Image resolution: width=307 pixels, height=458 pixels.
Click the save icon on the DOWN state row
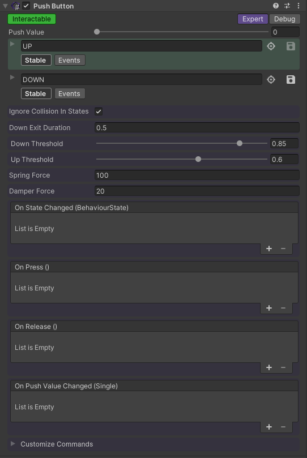[291, 79]
